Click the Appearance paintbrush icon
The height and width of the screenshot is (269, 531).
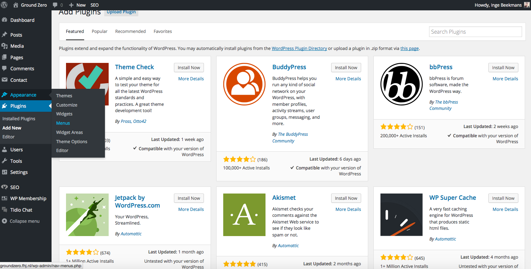4,95
